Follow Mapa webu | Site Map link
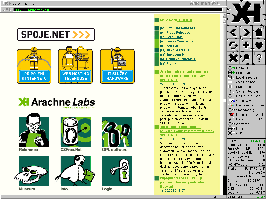This screenshot has width=266, height=199. [x=176, y=20]
